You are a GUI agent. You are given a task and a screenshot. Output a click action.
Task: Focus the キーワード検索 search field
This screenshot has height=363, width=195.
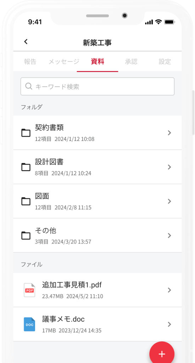(97, 86)
